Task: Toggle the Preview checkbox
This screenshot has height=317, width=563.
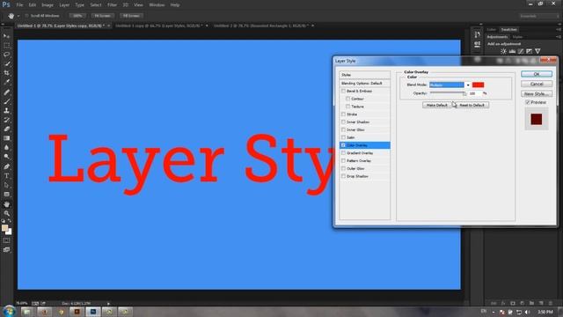Action: 528,102
